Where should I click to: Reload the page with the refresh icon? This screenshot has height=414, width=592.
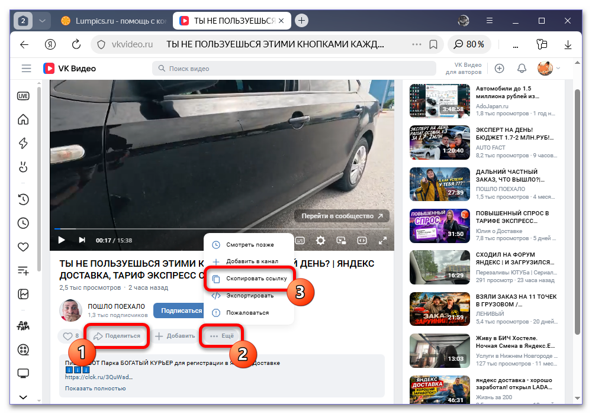pos(76,44)
